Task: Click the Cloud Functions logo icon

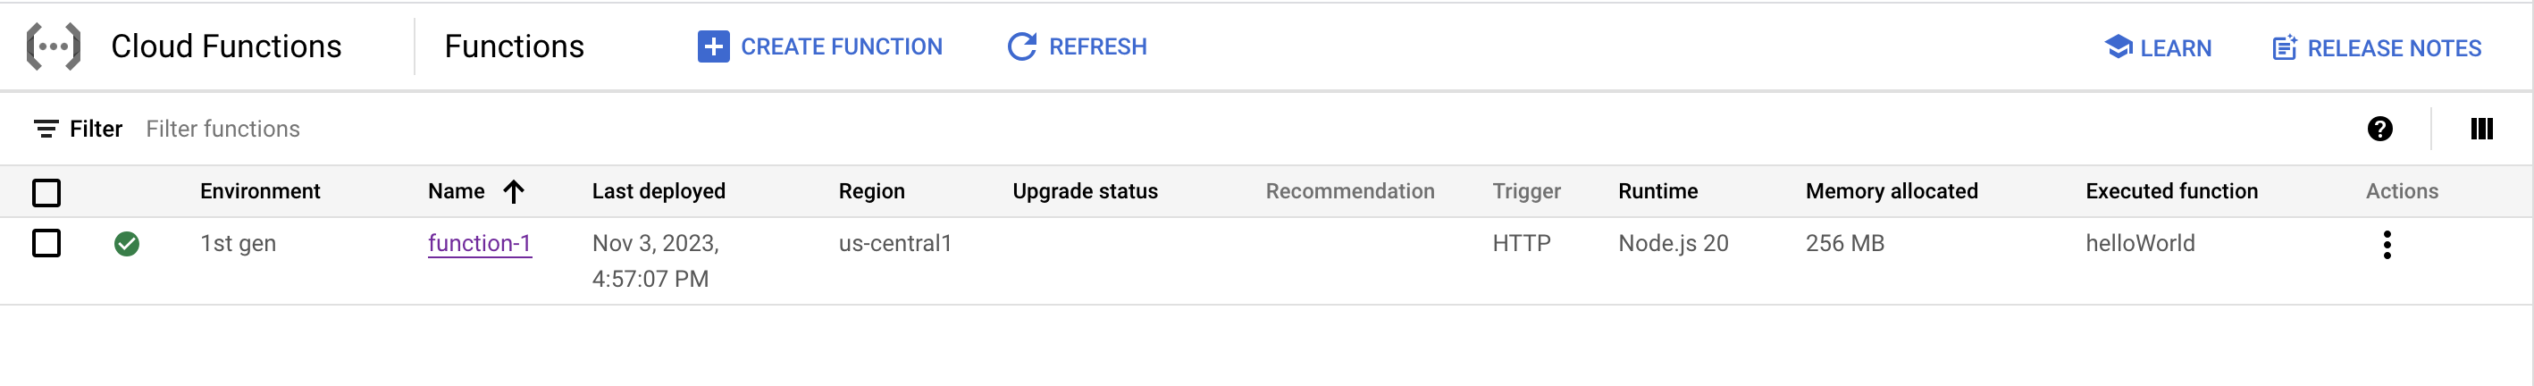Action: click(x=53, y=46)
